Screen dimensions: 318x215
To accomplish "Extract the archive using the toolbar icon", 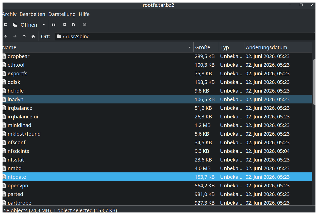I will (54, 25).
